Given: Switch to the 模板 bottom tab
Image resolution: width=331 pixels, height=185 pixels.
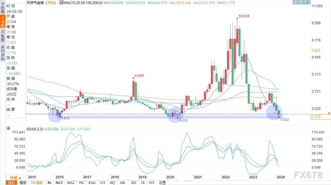Looking at the screenshot, I should [23, 183].
